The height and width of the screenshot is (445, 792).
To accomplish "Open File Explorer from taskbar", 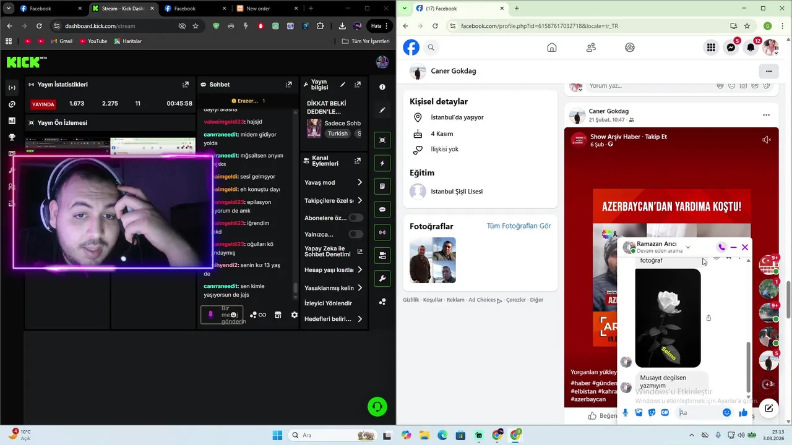I will [424, 435].
